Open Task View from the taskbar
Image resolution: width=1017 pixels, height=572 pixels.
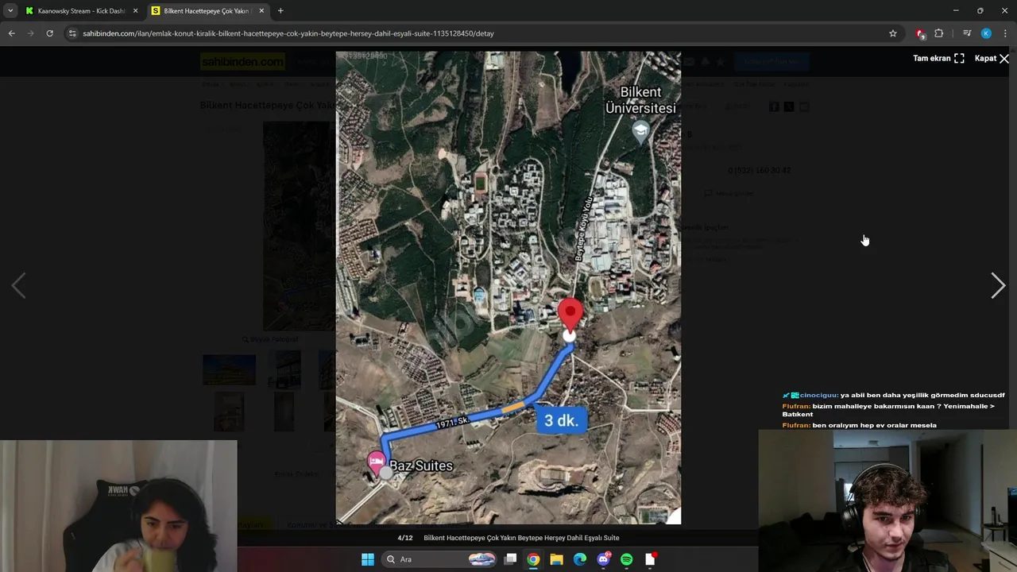click(510, 559)
